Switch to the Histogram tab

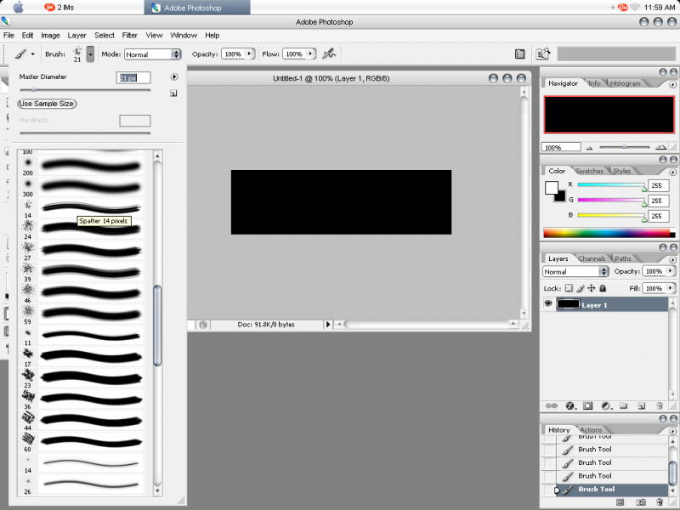coord(625,83)
